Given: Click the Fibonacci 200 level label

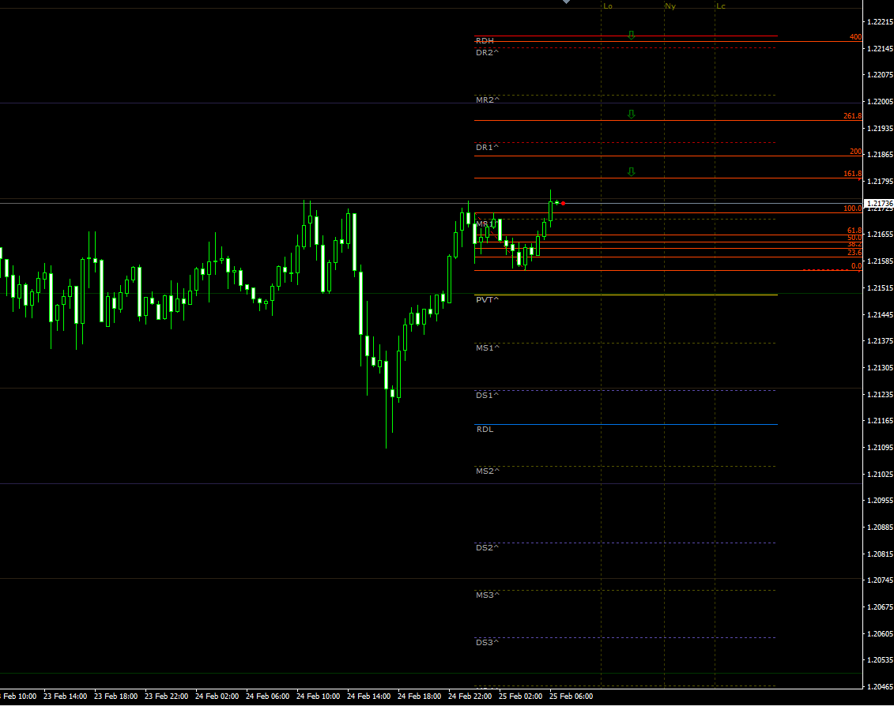Looking at the screenshot, I should pos(856,152).
